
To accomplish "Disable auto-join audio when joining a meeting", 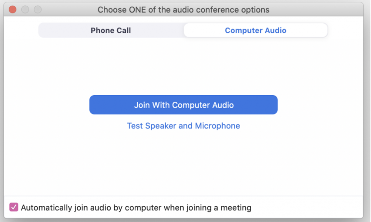I will coord(14,207).
